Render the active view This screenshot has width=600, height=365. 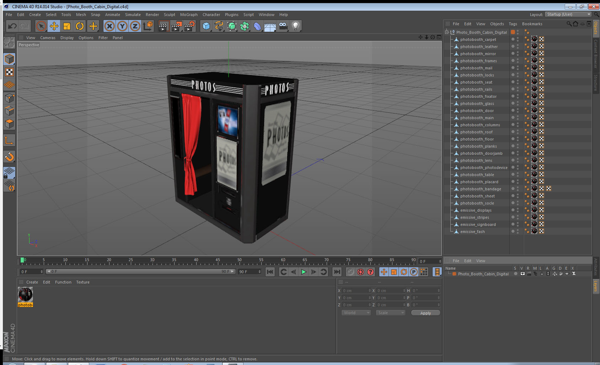[164, 26]
